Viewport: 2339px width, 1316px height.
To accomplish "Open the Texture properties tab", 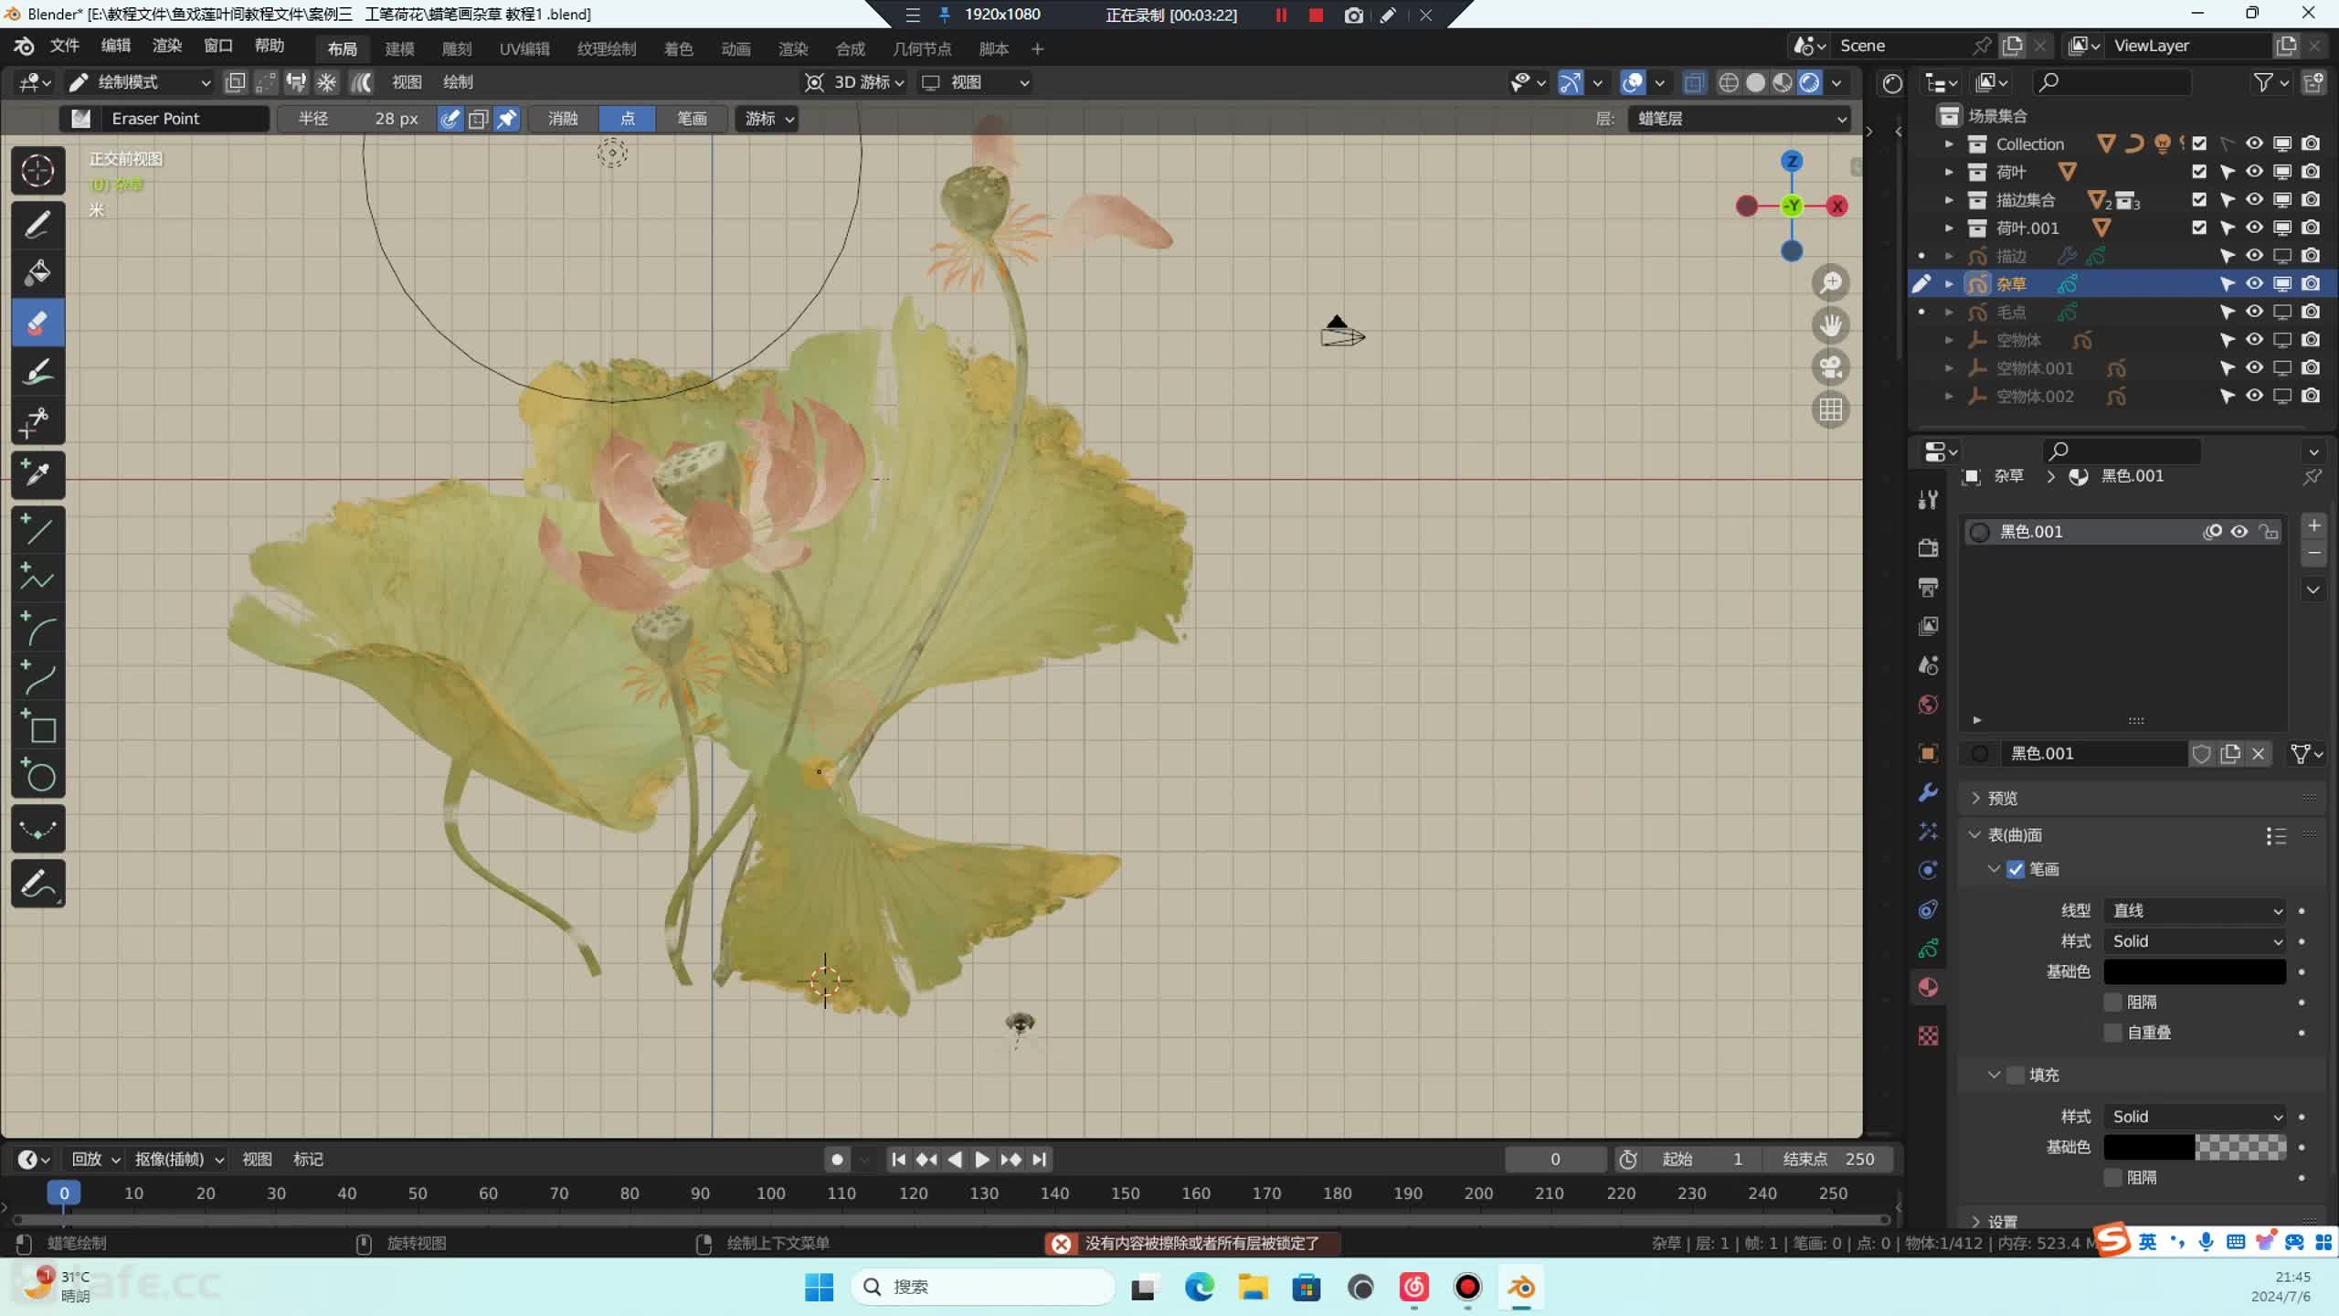I will pyautogui.click(x=1928, y=1035).
